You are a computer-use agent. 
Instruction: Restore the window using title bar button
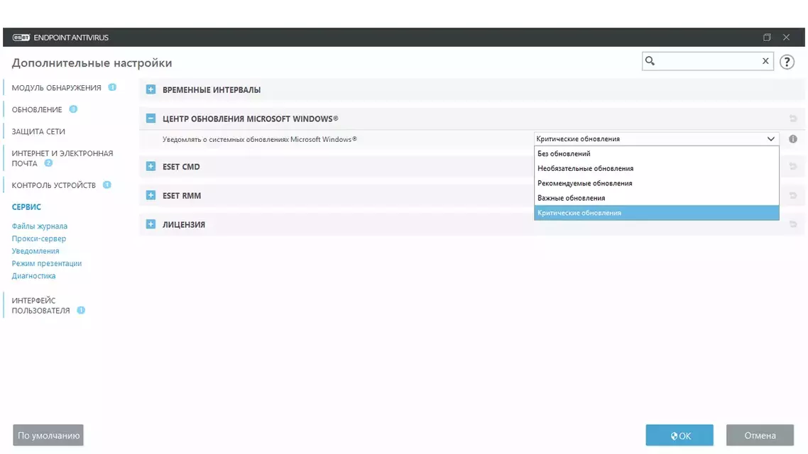tap(767, 38)
